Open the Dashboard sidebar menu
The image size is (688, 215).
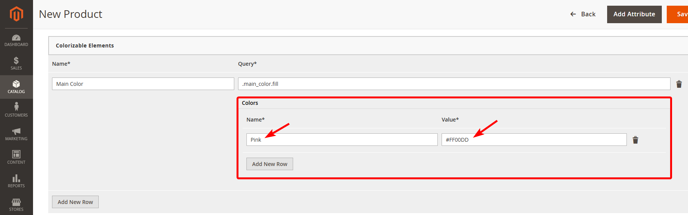16,40
